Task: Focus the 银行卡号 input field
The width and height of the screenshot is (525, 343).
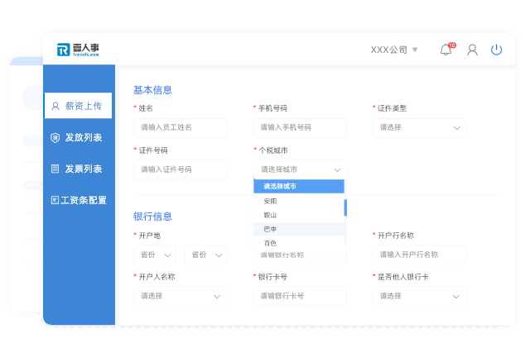Action: (x=300, y=296)
